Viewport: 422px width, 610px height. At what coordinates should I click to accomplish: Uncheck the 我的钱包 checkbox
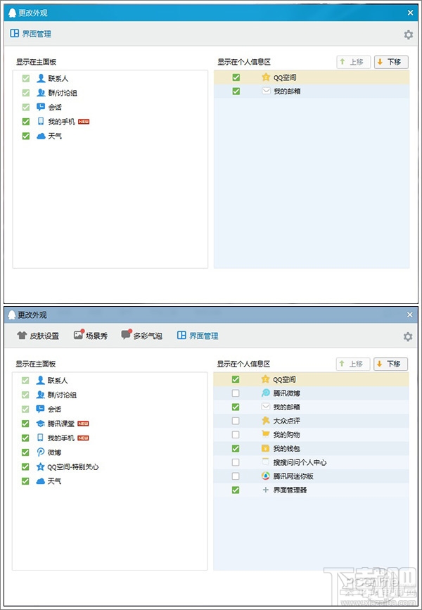pos(236,449)
